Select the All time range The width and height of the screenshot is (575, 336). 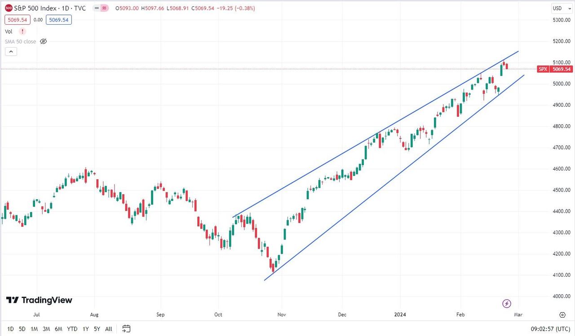point(109,329)
